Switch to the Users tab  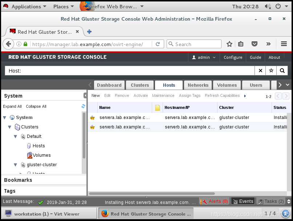tap(256, 85)
